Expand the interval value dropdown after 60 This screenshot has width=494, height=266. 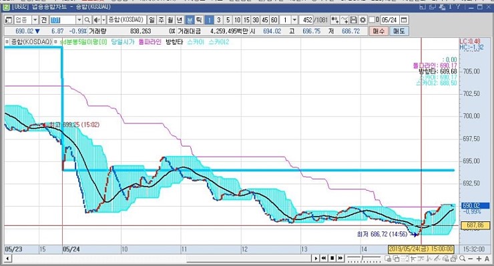(x=294, y=20)
